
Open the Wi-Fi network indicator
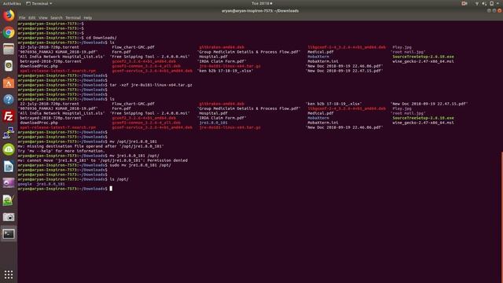477,3
